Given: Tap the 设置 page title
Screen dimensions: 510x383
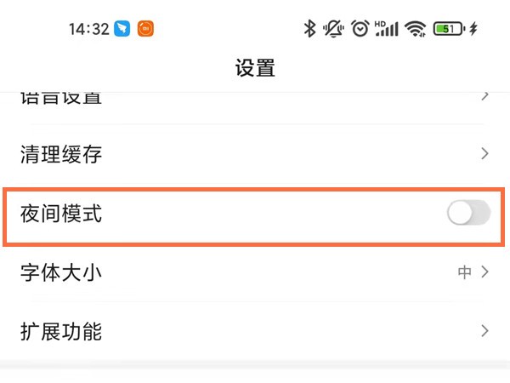Looking at the screenshot, I should [x=255, y=69].
